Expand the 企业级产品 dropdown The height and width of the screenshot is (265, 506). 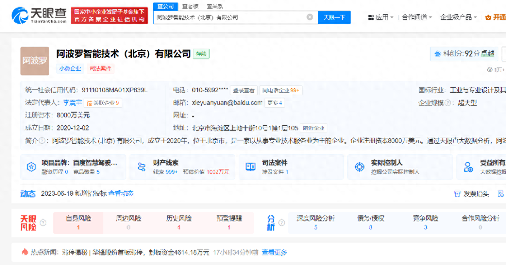(x=459, y=17)
